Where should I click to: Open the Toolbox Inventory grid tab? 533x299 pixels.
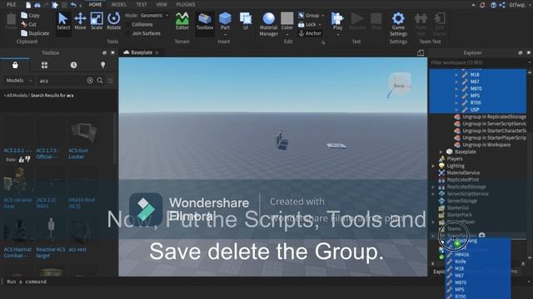point(44,65)
